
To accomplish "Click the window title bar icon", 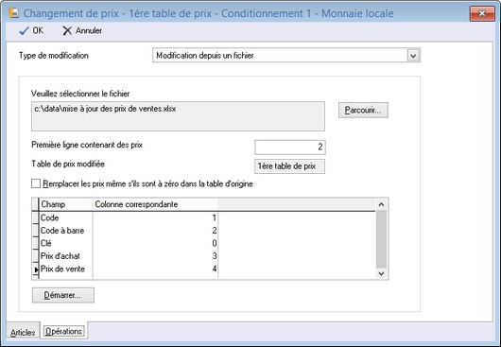I will tap(13, 13).
